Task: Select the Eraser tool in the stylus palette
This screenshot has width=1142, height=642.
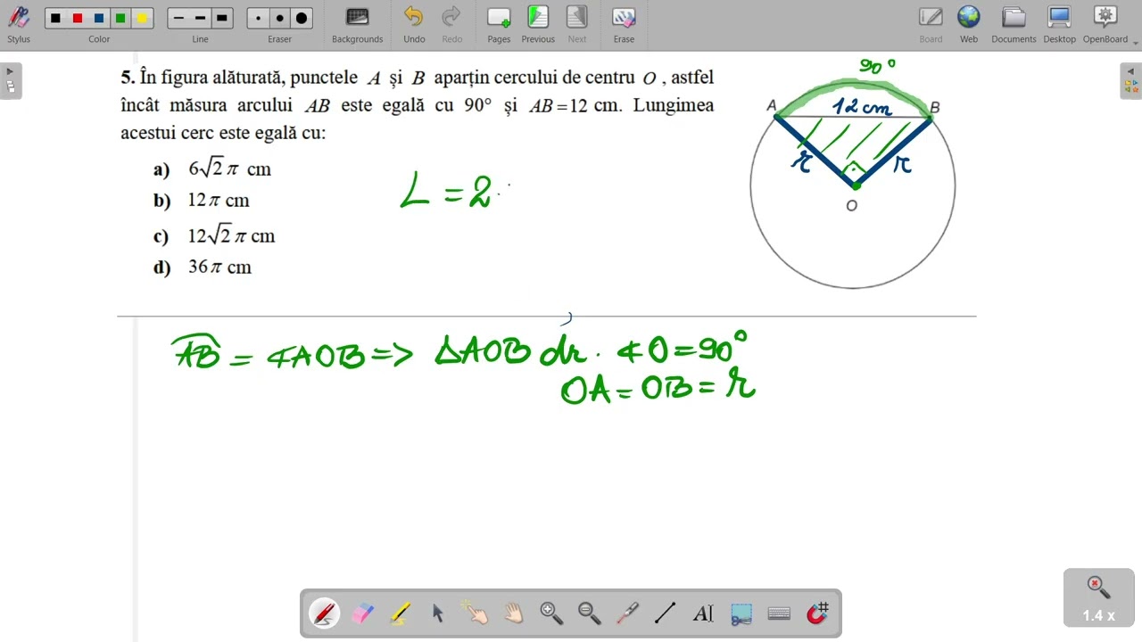Action: click(362, 613)
